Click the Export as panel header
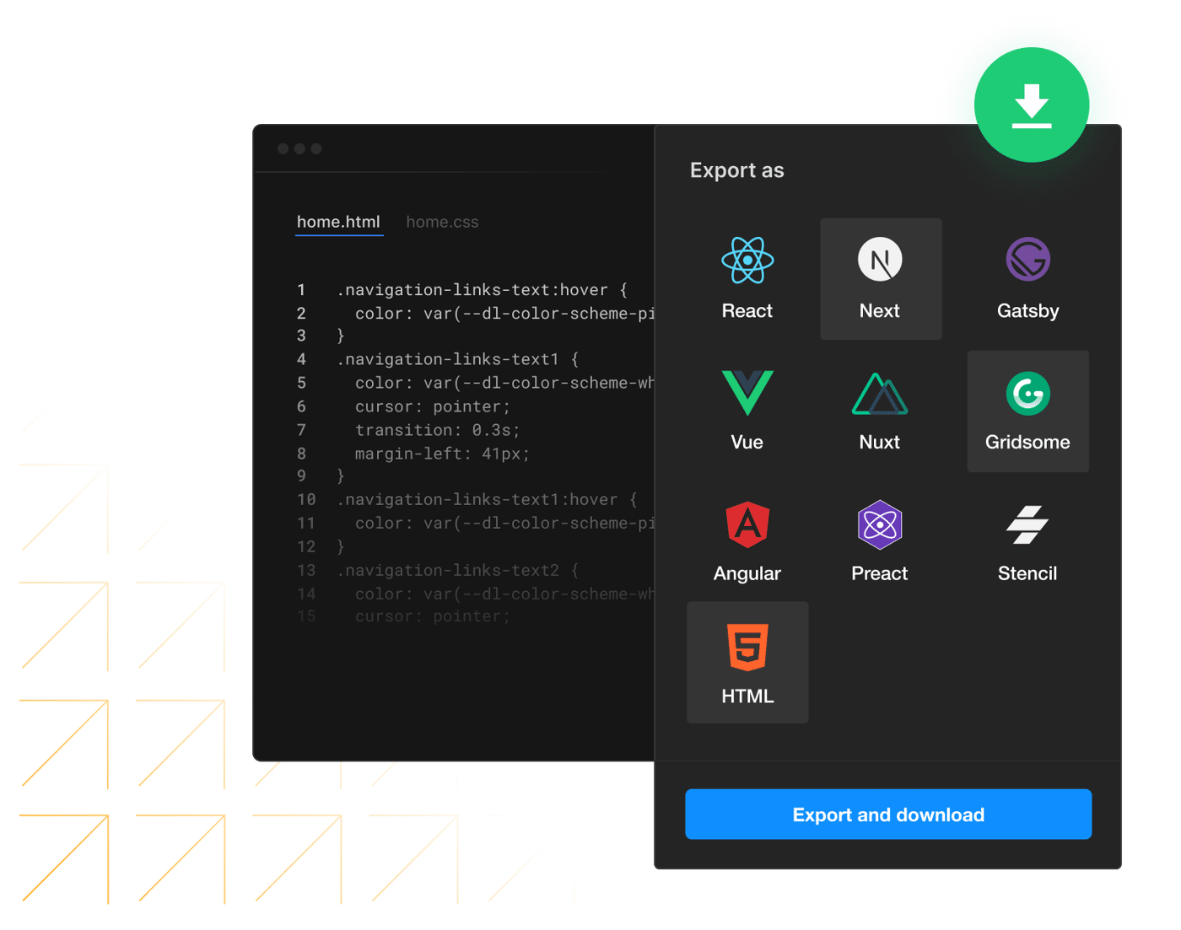Viewport: 1181px width, 930px height. point(737,169)
